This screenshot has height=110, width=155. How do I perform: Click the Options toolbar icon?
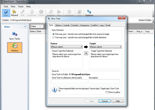pyautogui.click(x=89, y=12)
